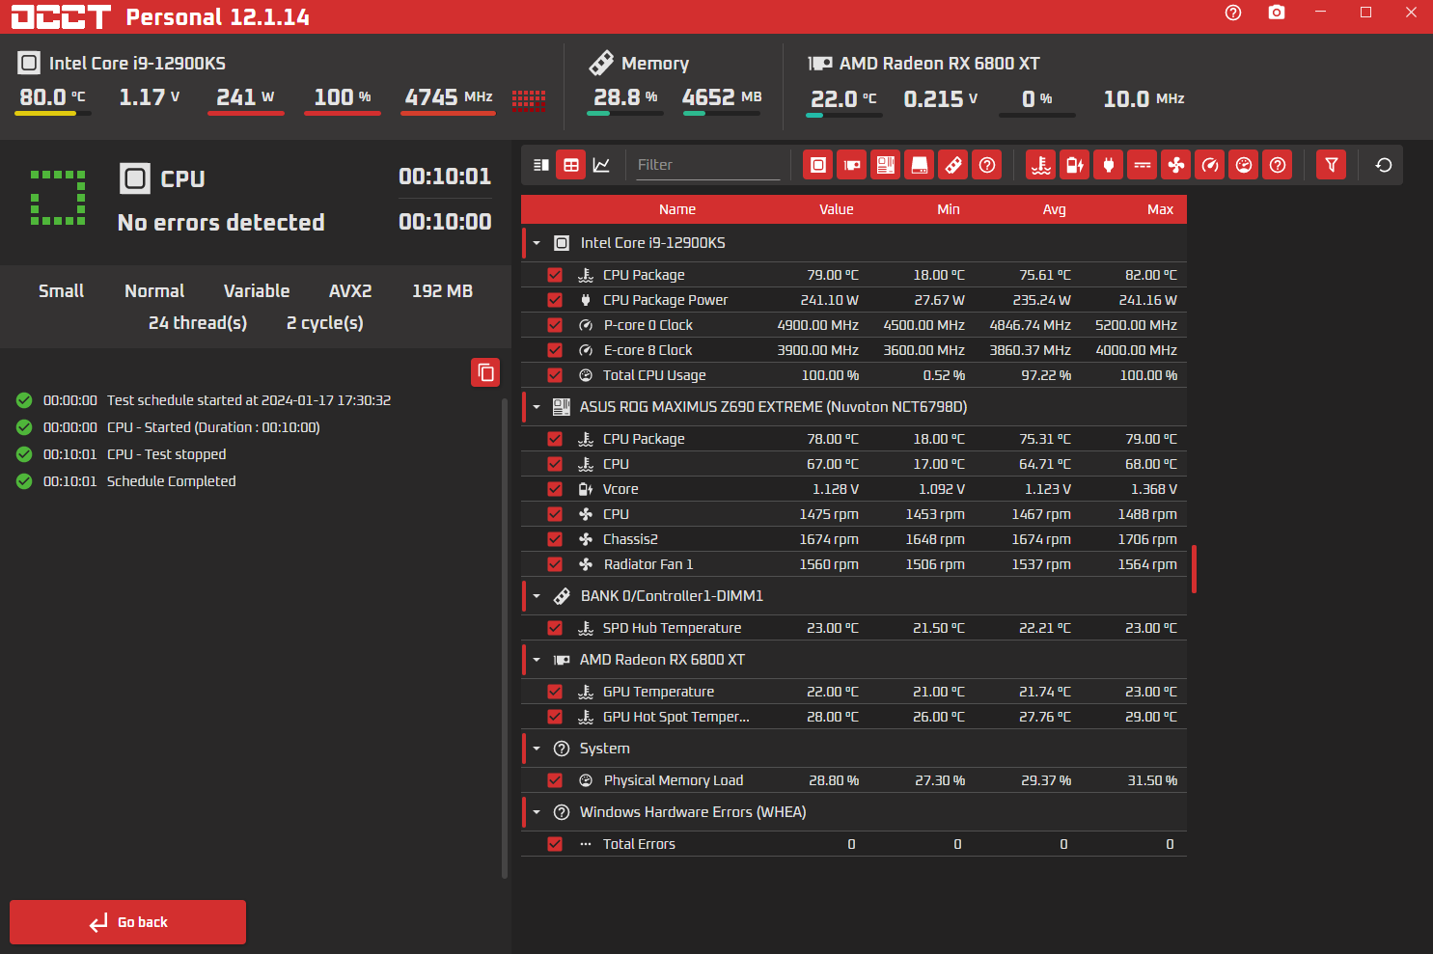Image resolution: width=1433 pixels, height=954 pixels.
Task: Toggle the motherboard device filter icon
Action: point(886,165)
